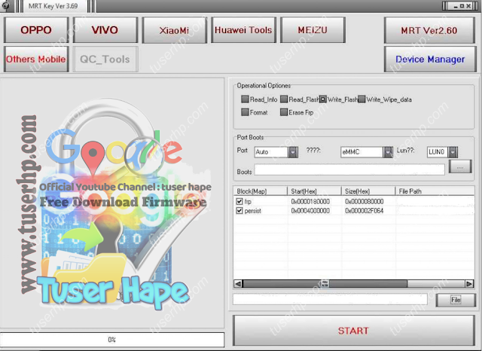Screen dimensions: 482x351
Task: Enable Erase Frp checkbox
Action: pos(284,112)
